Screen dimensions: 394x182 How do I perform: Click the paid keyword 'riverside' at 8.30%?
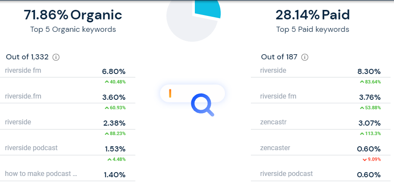click(x=273, y=71)
